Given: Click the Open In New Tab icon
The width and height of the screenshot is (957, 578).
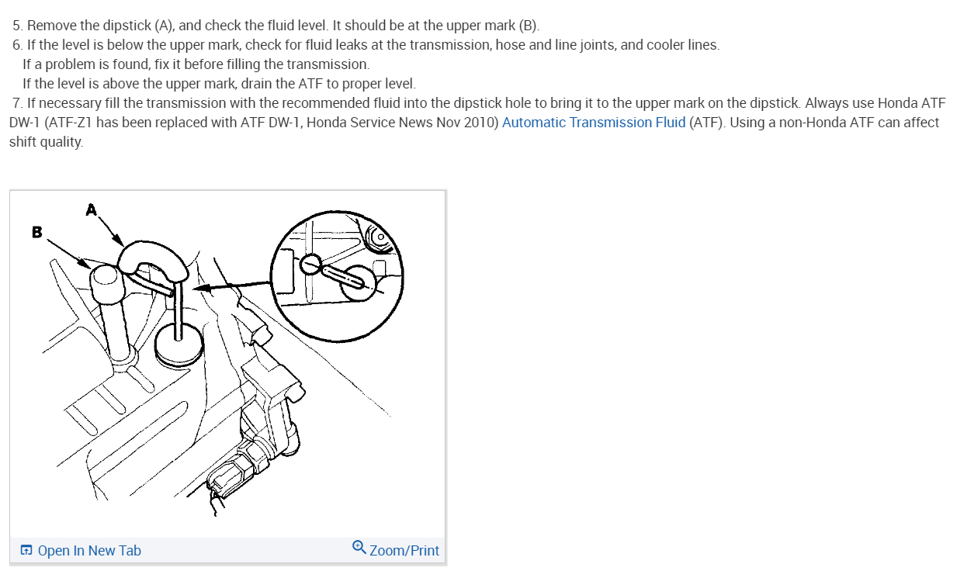Looking at the screenshot, I should coord(26,551).
